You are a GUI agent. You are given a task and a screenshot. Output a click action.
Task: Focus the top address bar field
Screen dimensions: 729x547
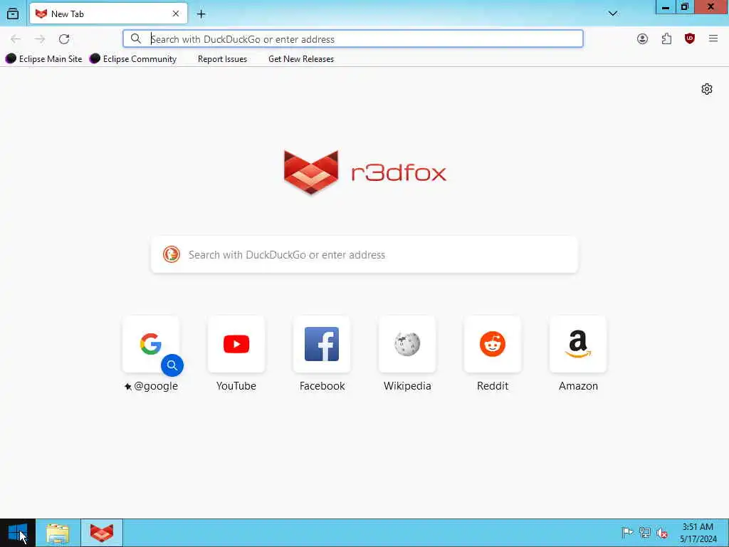[x=353, y=38]
